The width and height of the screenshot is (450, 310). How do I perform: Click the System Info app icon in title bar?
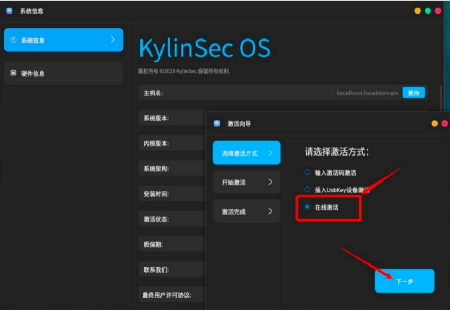click(9, 11)
